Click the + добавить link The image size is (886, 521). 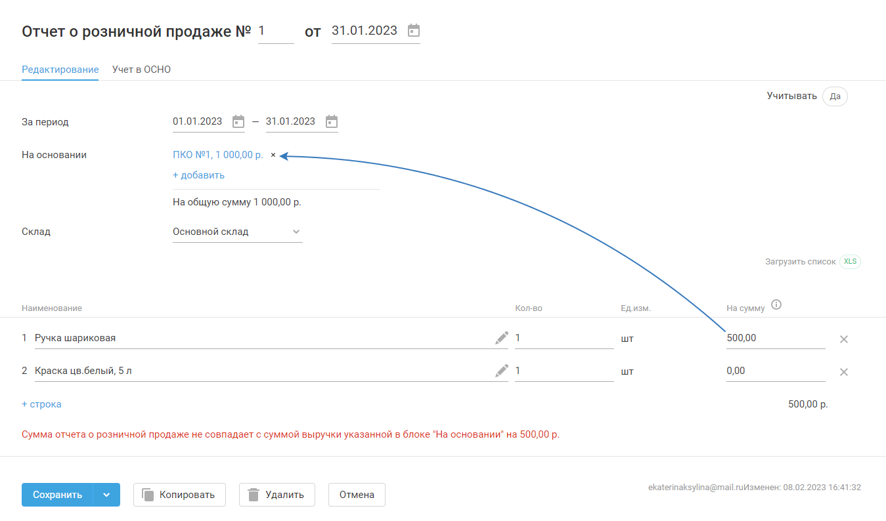[x=198, y=175]
